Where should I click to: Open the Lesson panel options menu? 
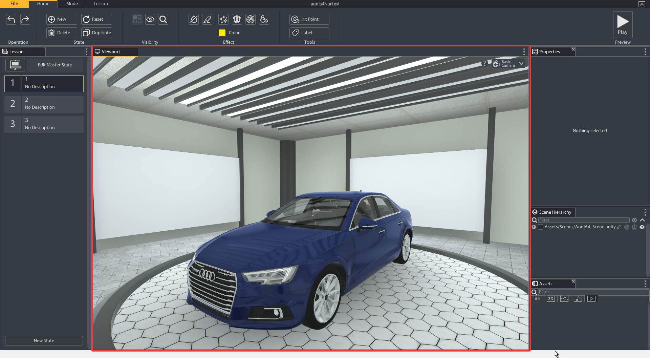pos(87,51)
